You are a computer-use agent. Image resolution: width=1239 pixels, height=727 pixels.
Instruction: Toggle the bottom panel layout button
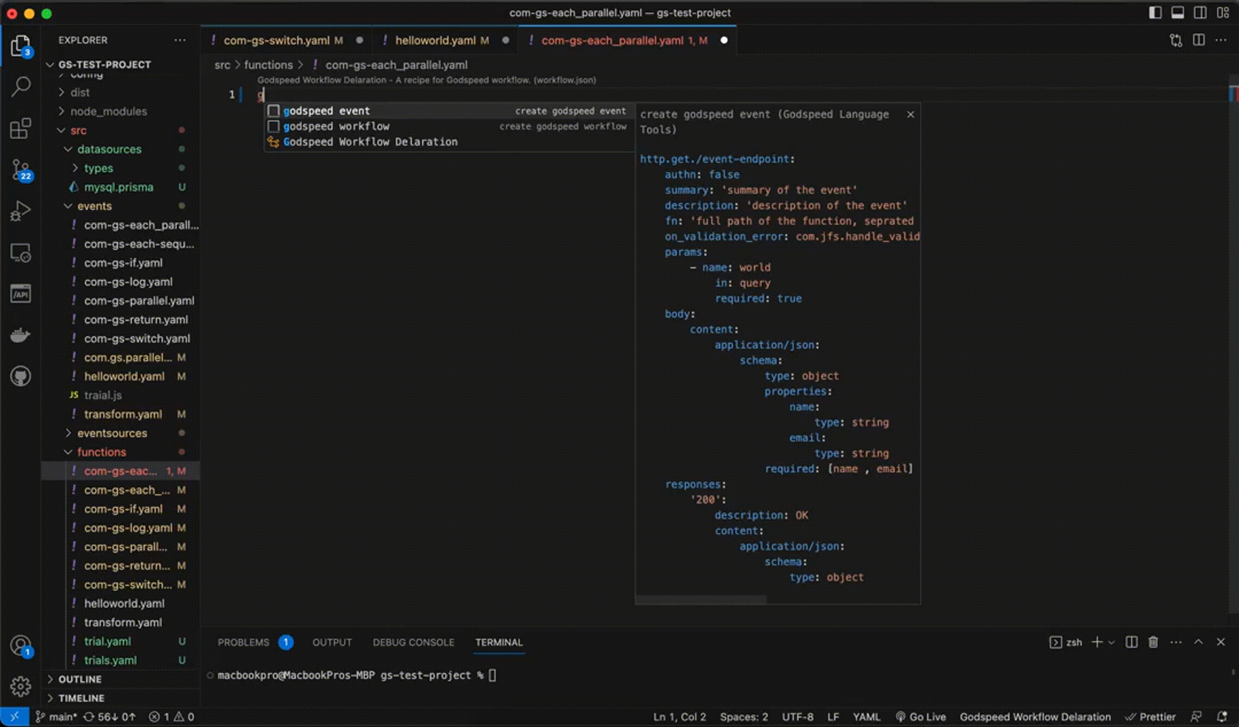[1177, 13]
